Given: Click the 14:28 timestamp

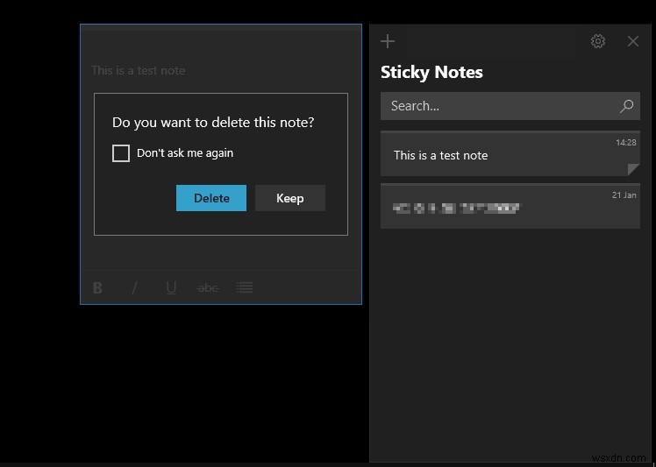Looking at the screenshot, I should tap(626, 143).
